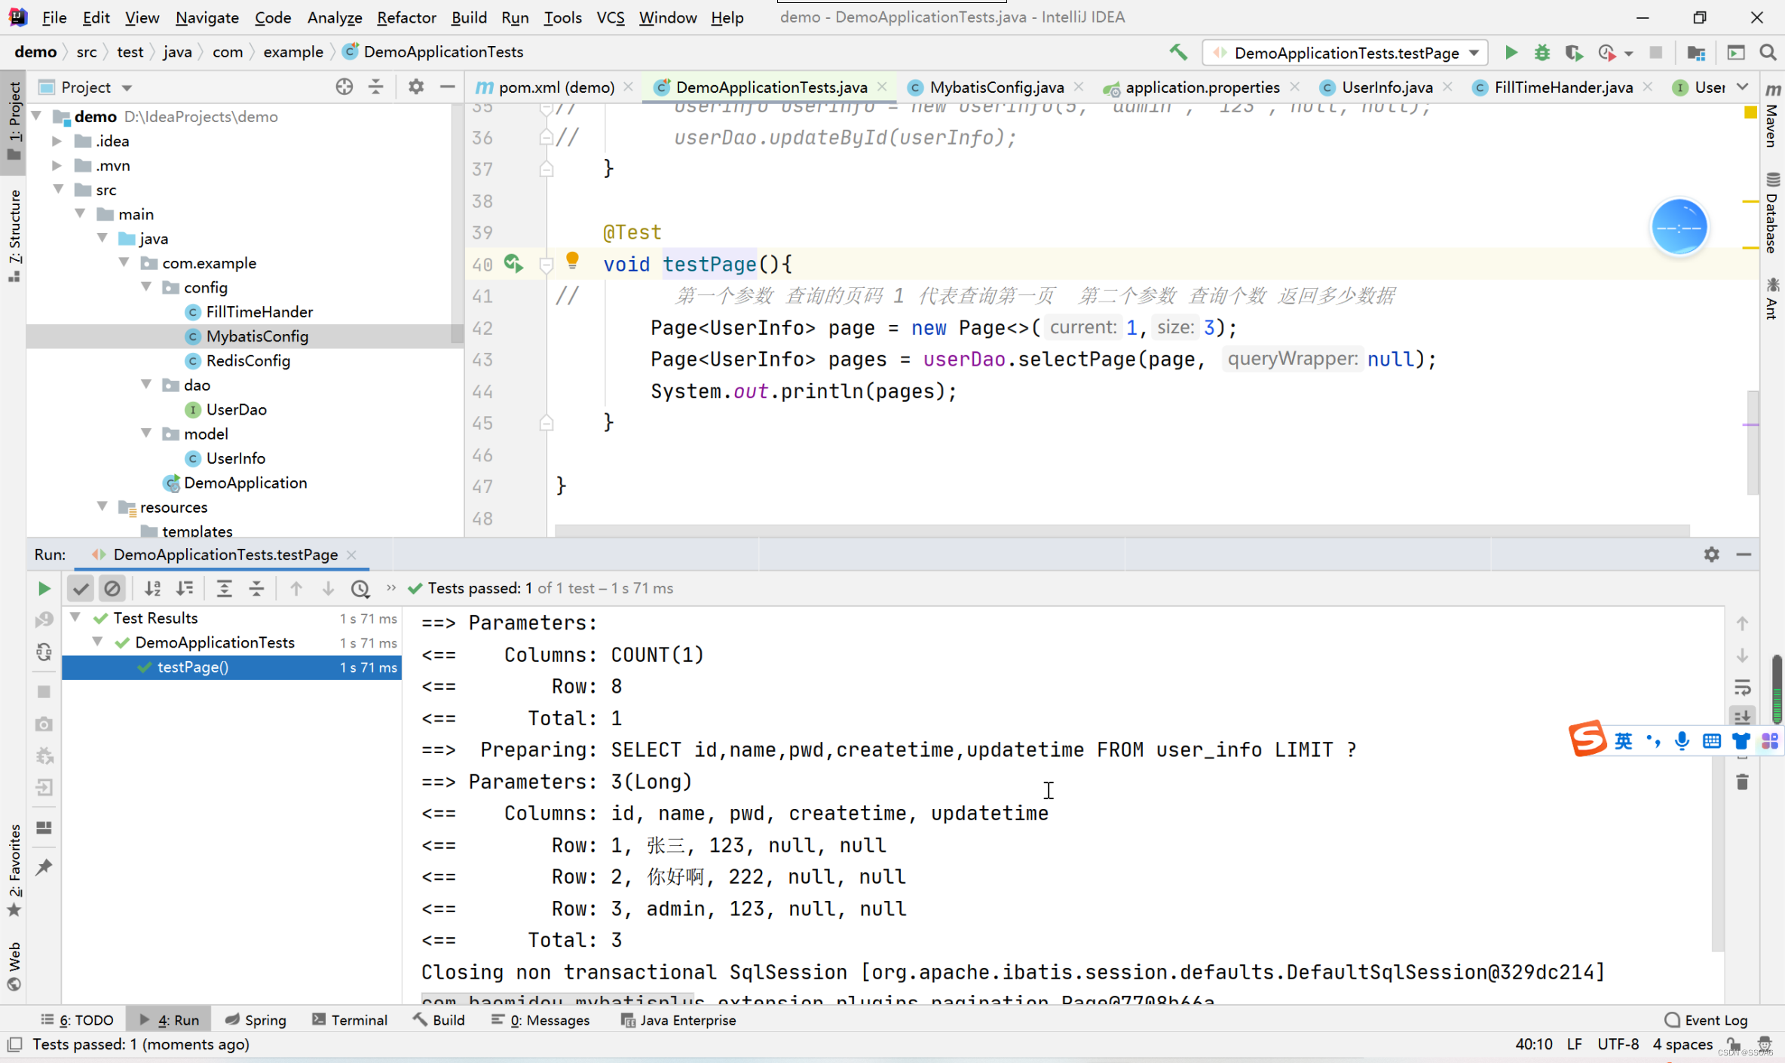Expand the .mvn folder
Image resolution: width=1785 pixels, height=1063 pixels.
coord(57,164)
